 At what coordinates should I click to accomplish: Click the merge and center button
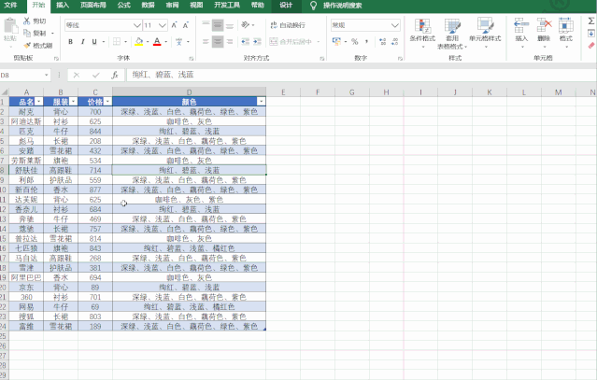[291, 41]
